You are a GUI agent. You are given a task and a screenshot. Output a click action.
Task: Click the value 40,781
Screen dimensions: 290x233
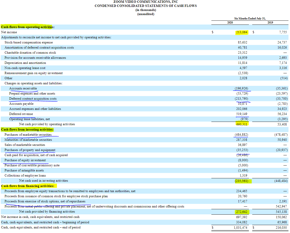click(243, 48)
